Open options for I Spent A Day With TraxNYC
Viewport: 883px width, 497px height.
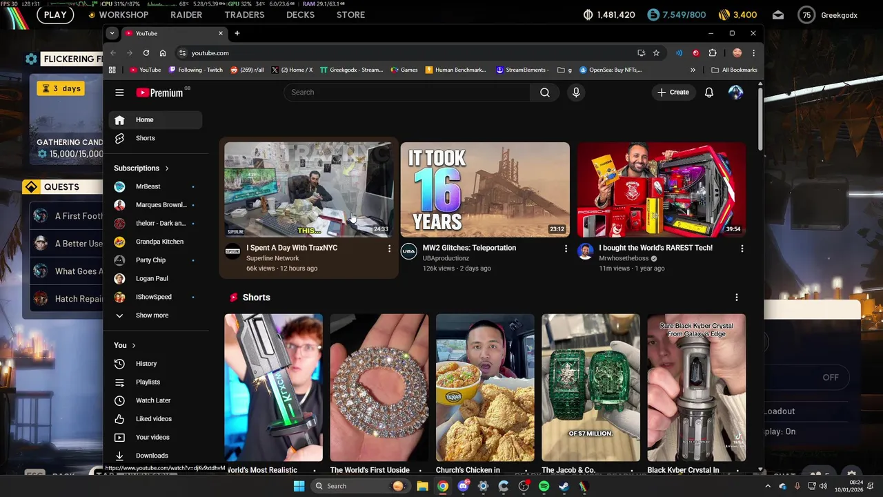coord(389,248)
